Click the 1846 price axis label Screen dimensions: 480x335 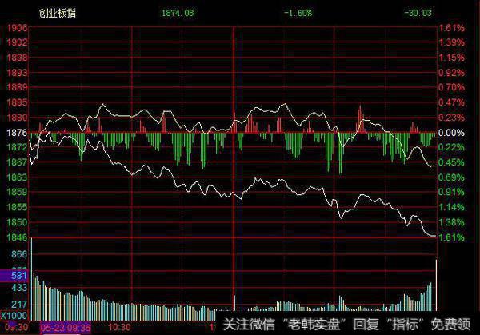click(17, 237)
